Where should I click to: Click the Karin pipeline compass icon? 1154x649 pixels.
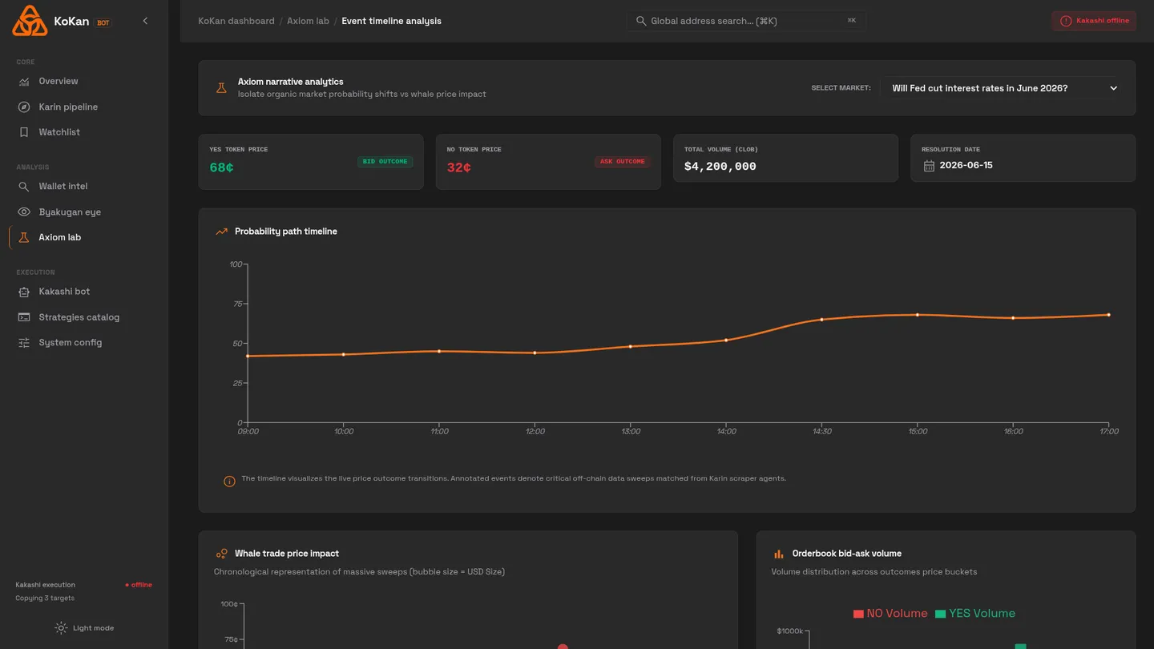(24, 107)
